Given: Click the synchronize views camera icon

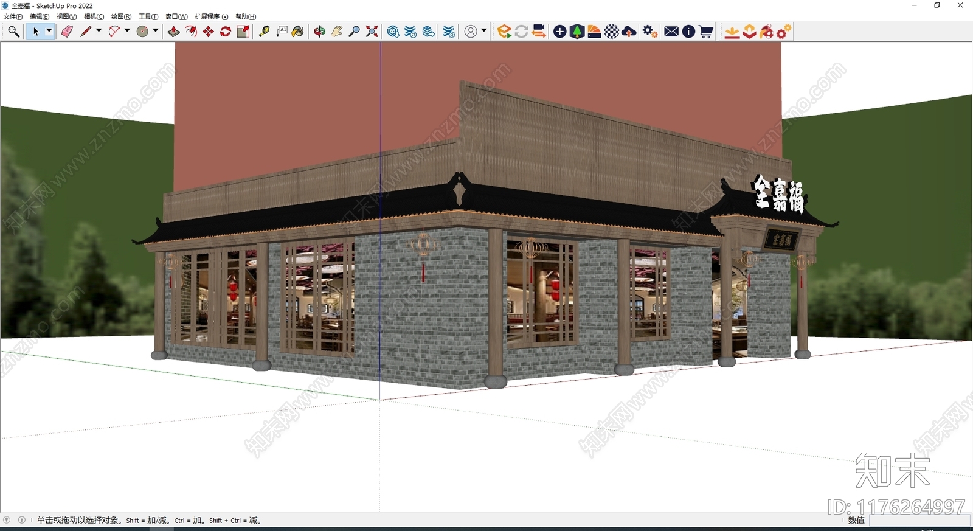Looking at the screenshot, I should click(538, 32).
